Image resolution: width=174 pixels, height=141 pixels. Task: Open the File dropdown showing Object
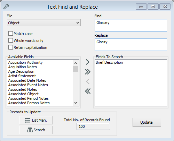[44, 23]
